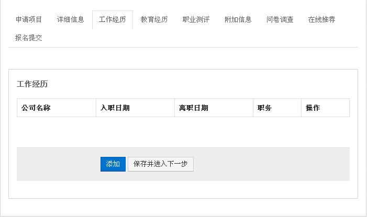The image size is (367, 217).
Task: Switch to the 附加信息 tab
Action: [238, 20]
